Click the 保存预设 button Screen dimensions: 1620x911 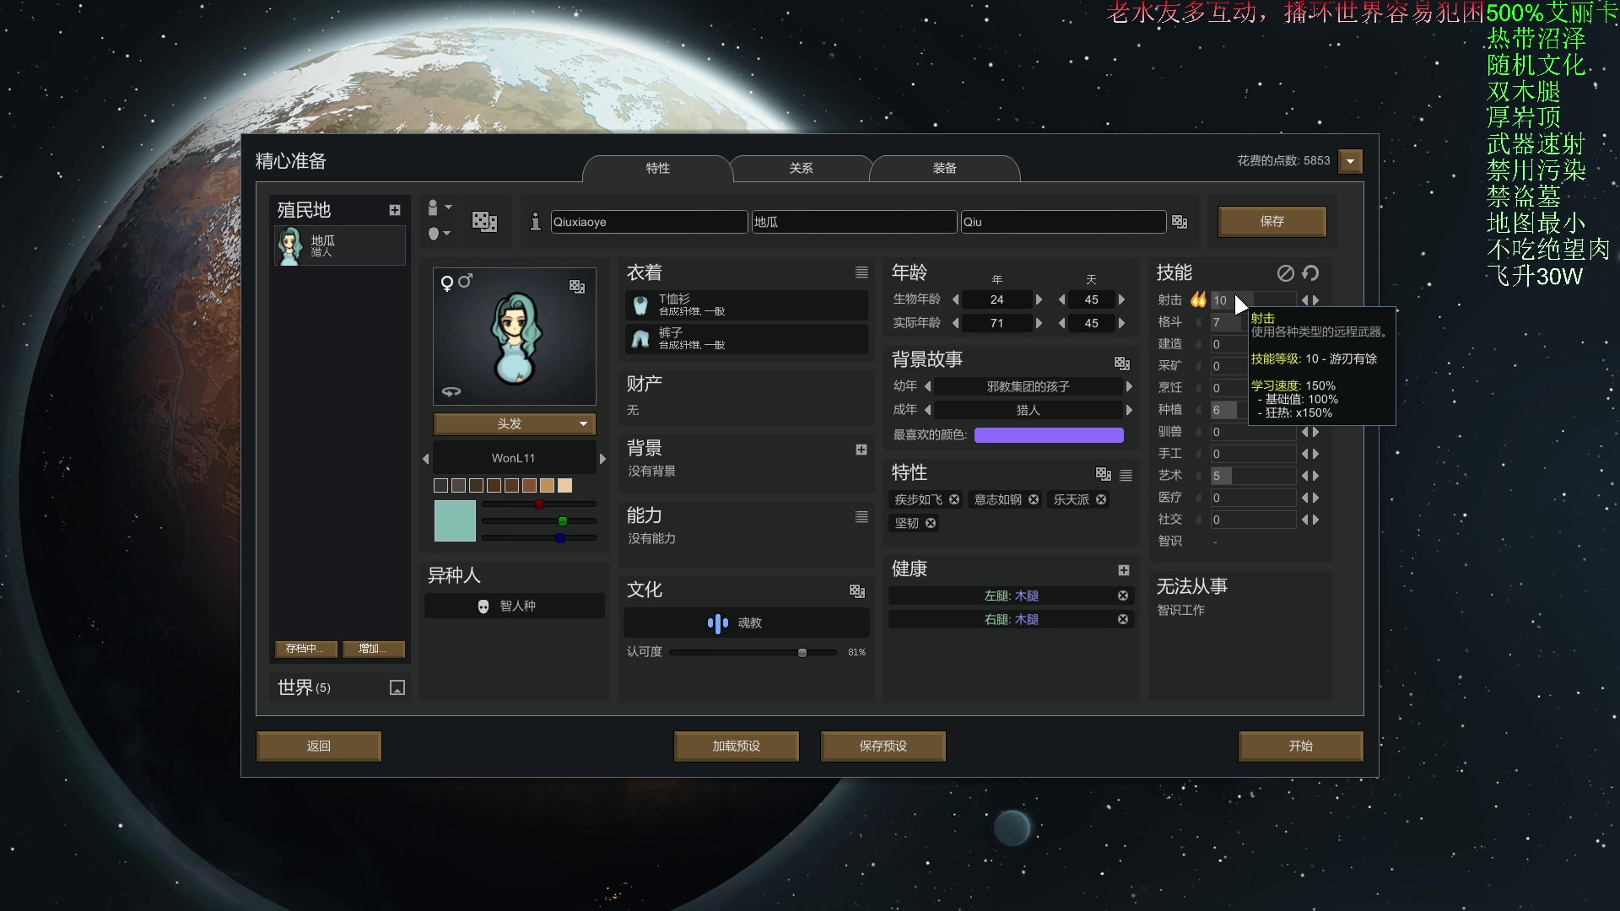pos(883,746)
